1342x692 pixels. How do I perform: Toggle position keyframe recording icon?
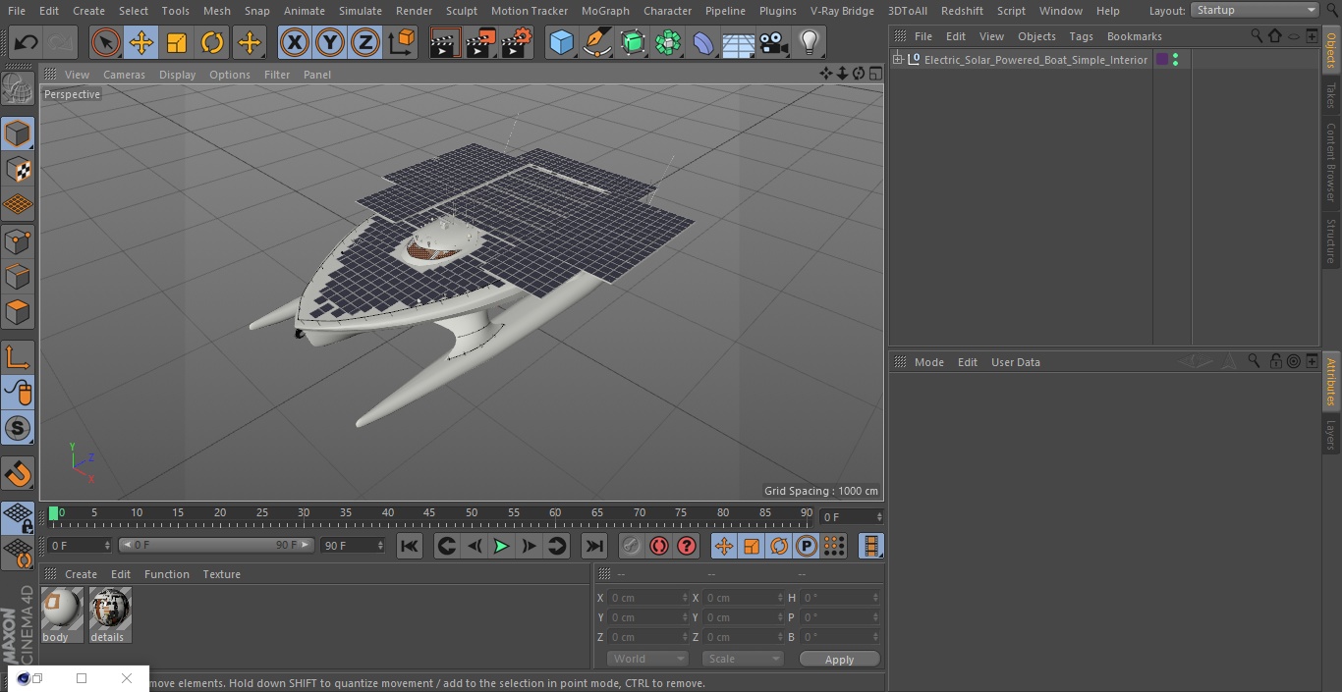[724, 546]
